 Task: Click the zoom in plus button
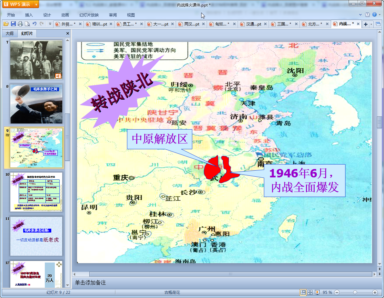[375, 292]
